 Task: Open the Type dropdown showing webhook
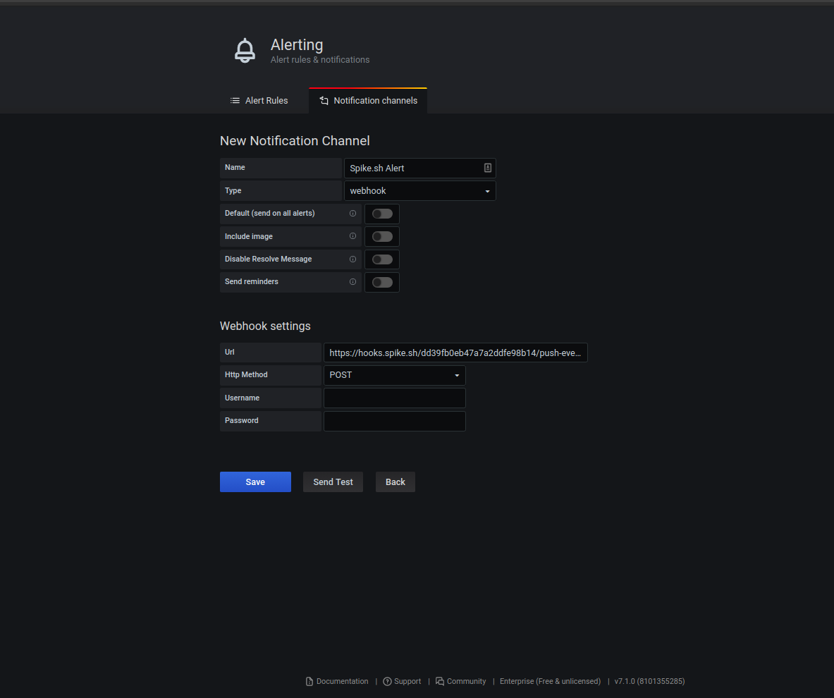[419, 191]
